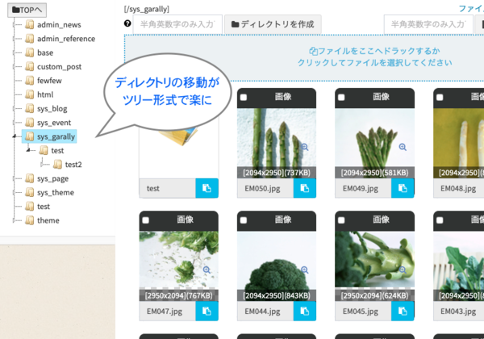
Task: Expand the admin_reference tree node
Action: (14, 39)
